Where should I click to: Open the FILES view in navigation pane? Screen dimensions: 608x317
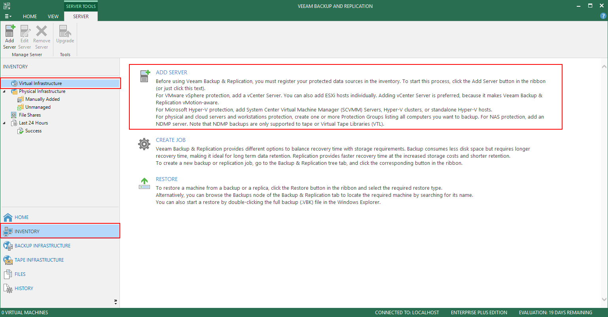[60, 274]
